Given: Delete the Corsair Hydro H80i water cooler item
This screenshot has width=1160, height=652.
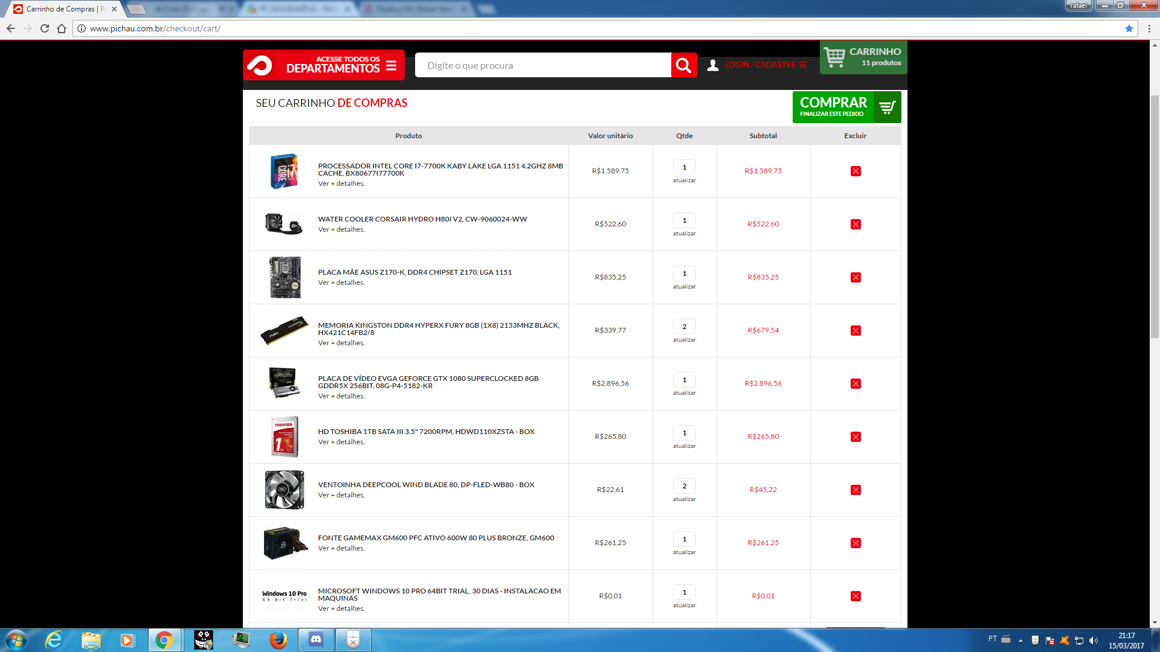Looking at the screenshot, I should pos(855,224).
